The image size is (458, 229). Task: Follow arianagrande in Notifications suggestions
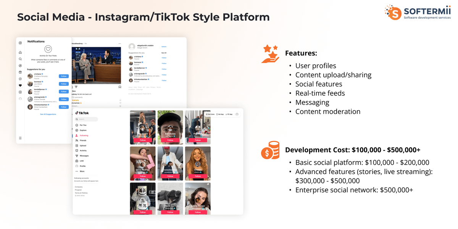click(64, 99)
